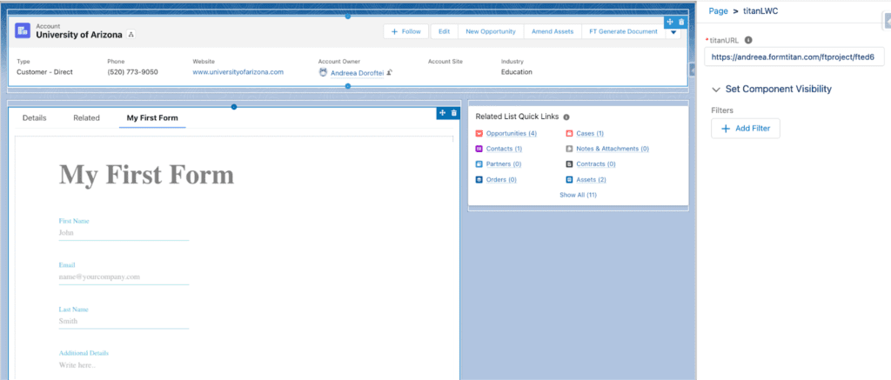This screenshot has height=380, width=891.
Task: Click the properties panel collapse arrow icon
Action: click(887, 21)
